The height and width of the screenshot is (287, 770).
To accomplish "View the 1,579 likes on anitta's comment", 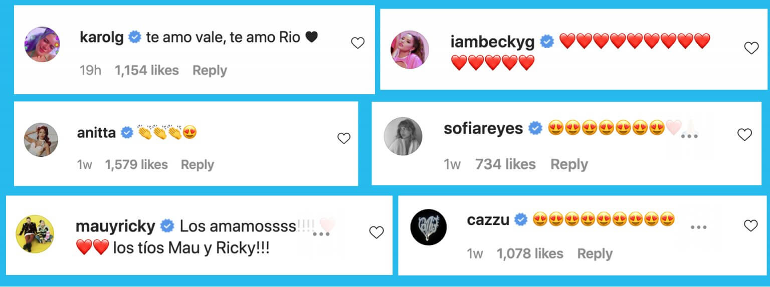I will 136,164.
